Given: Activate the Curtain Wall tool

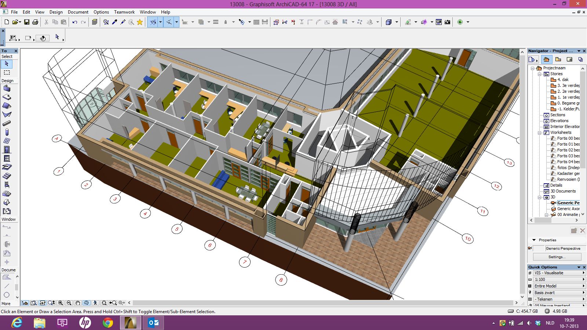Looking at the screenshot, I should (7, 141).
